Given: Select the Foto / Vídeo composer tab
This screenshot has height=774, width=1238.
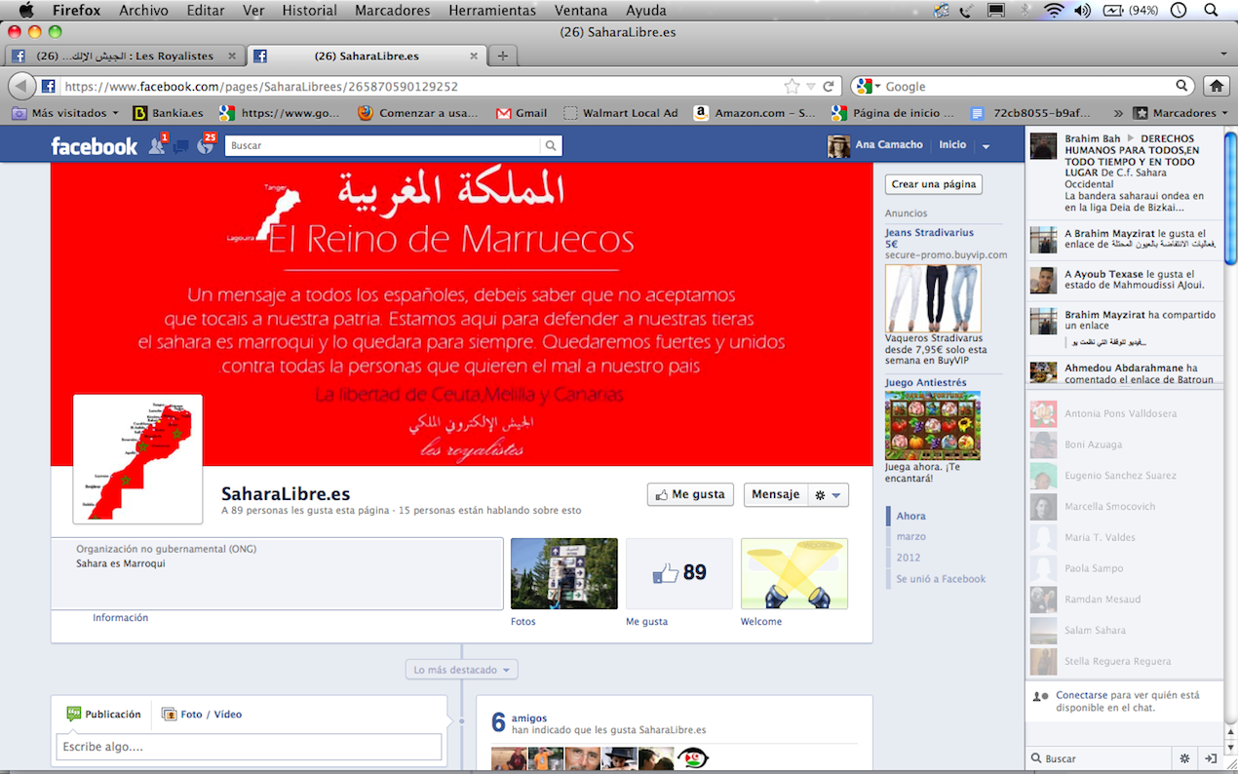Looking at the screenshot, I should click(202, 714).
